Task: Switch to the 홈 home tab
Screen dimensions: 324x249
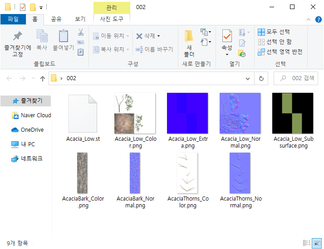Action: 35,19
